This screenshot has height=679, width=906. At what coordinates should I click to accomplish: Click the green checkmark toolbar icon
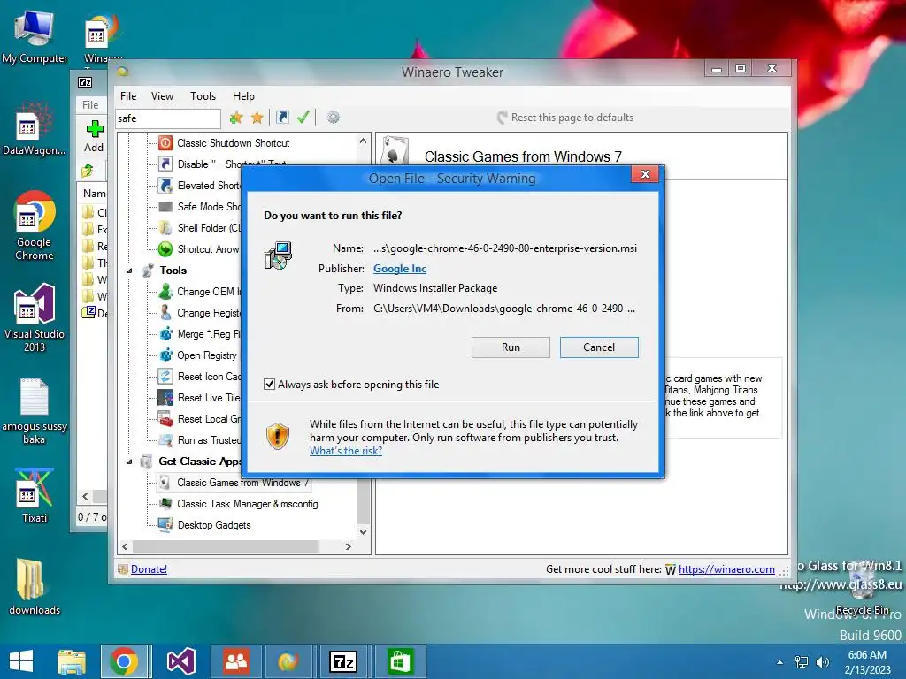[x=303, y=118]
